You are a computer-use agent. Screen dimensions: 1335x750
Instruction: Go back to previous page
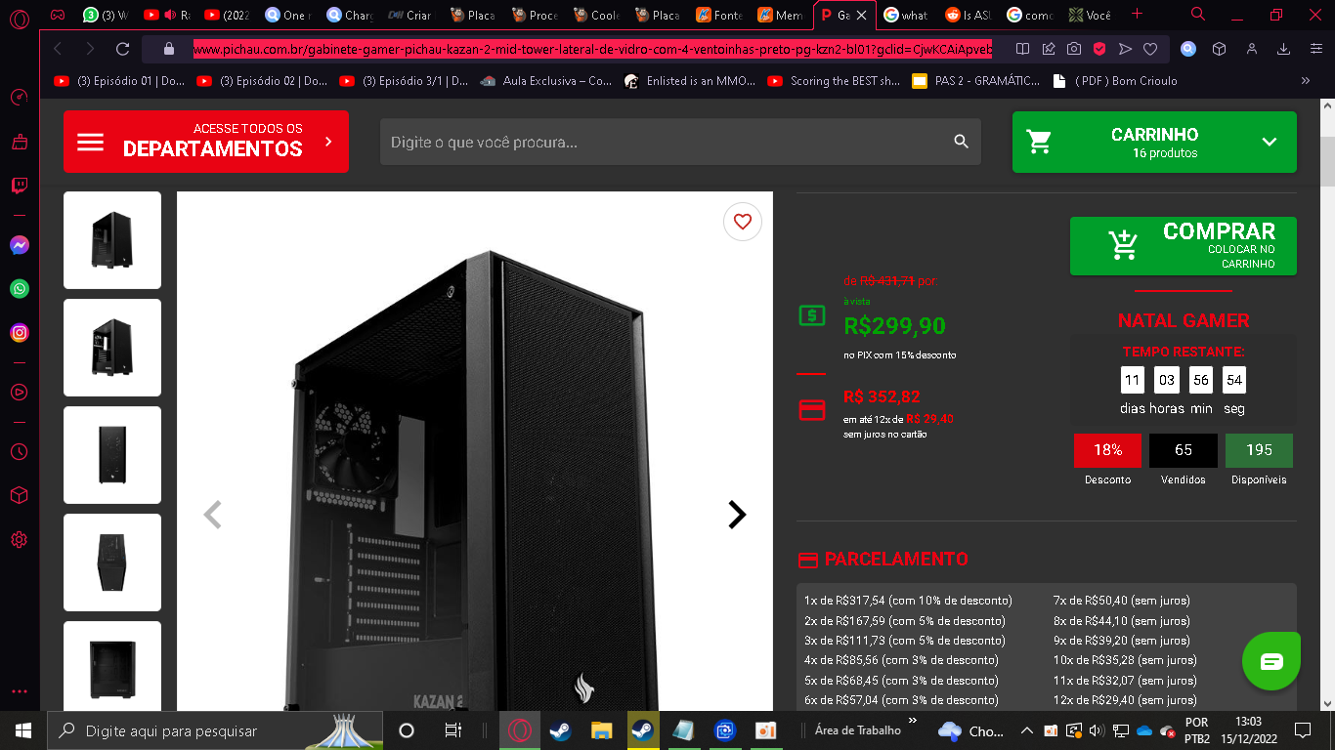58,49
